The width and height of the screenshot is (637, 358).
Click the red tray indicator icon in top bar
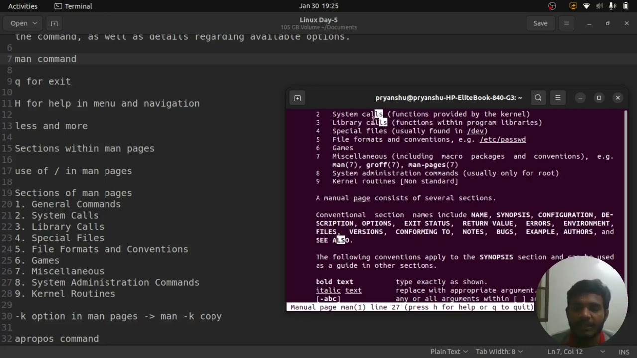[552, 6]
